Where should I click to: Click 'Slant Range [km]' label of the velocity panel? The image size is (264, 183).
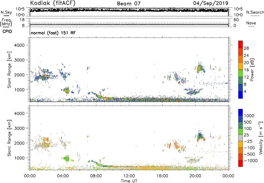(9, 138)
